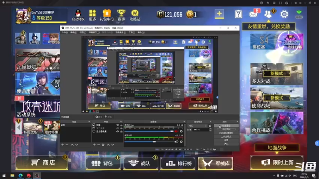Viewport: 319px width, 179px height.
Task: Open the QQ 启动特权 icon
Action: pos(78,15)
